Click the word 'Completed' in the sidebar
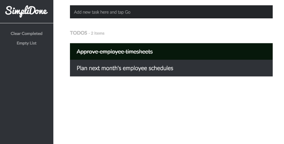 32,34
